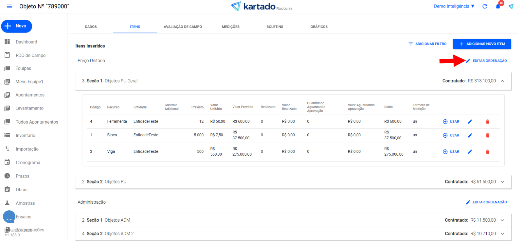Edit the Ferramenta item with pencil icon
This screenshot has height=241, width=524.
[x=470, y=122]
